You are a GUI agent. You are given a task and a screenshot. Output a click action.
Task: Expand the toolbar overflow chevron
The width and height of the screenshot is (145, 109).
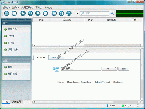(77, 14)
